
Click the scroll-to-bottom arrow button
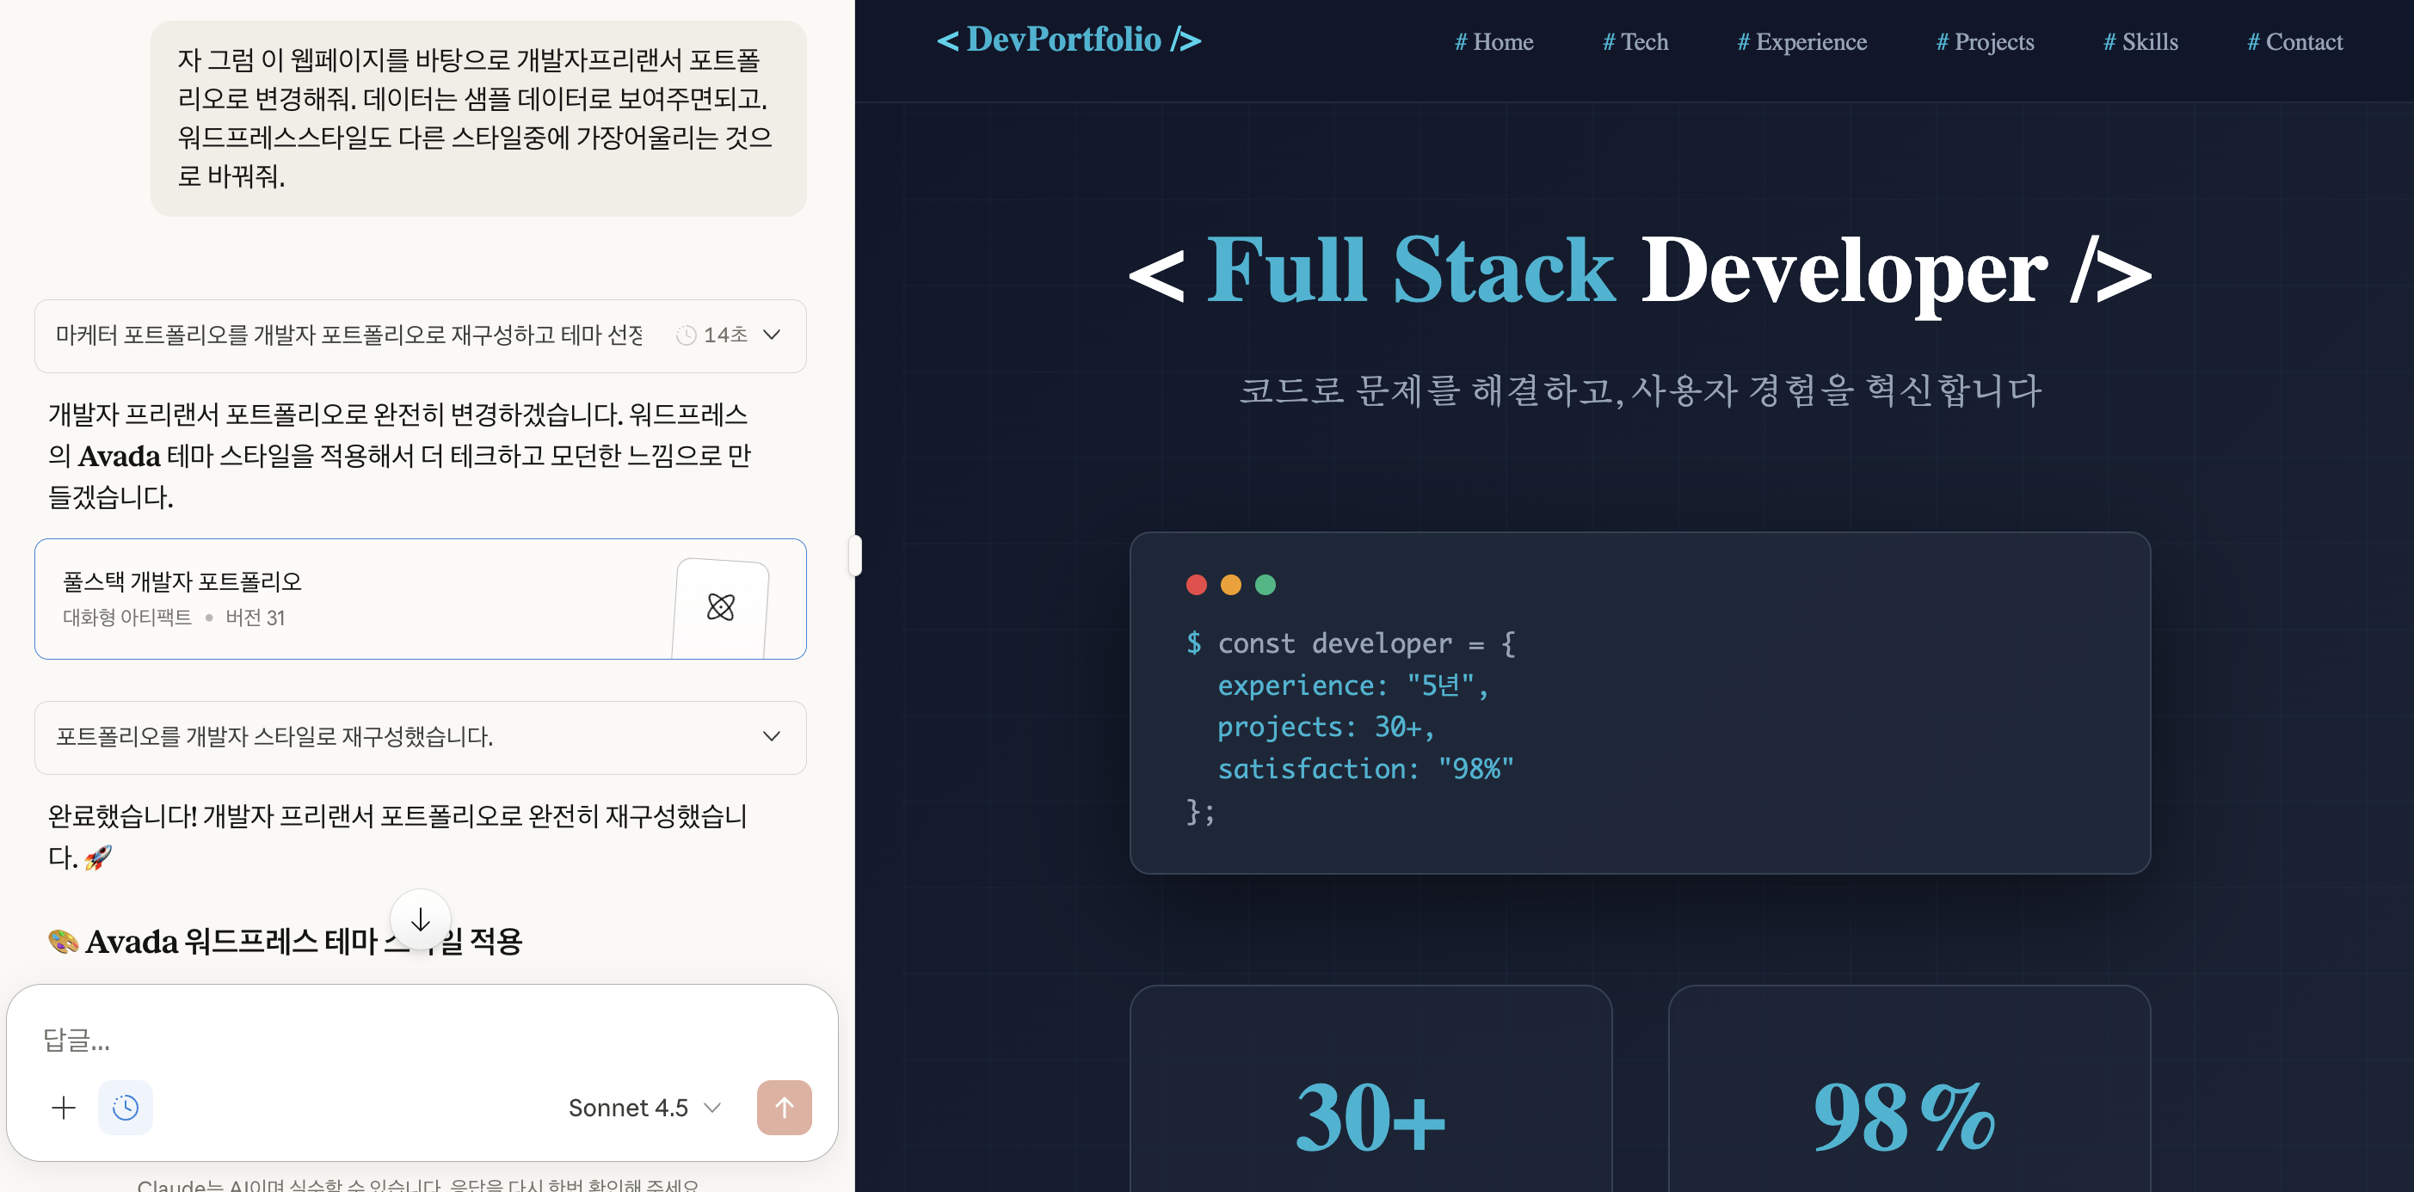point(420,919)
